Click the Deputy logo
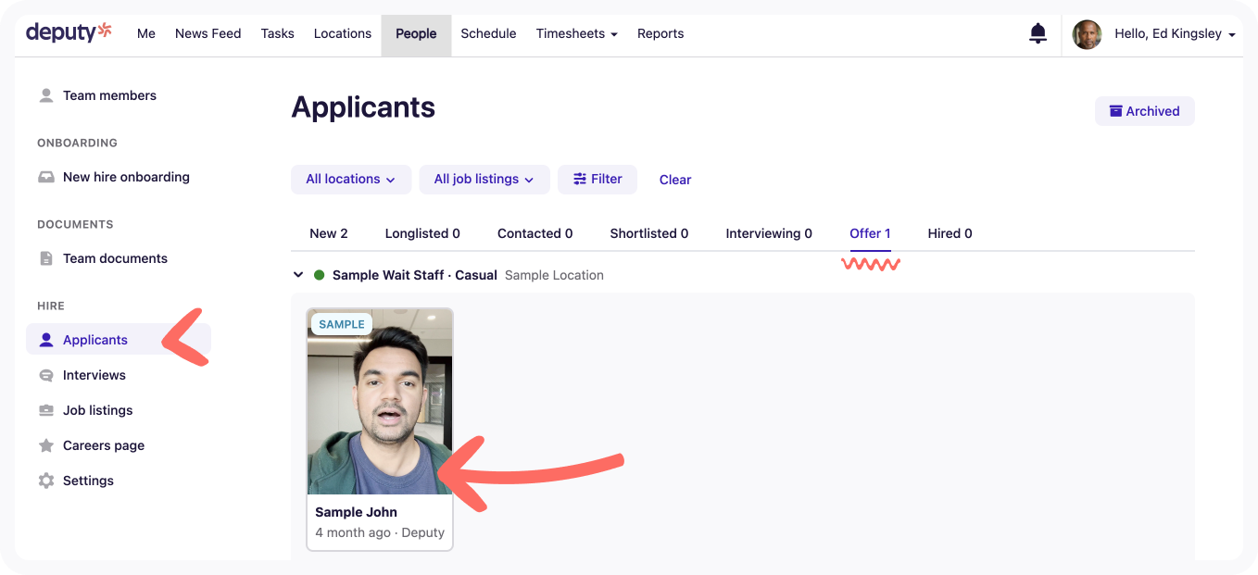Image resolution: width=1258 pixels, height=575 pixels. (x=69, y=32)
